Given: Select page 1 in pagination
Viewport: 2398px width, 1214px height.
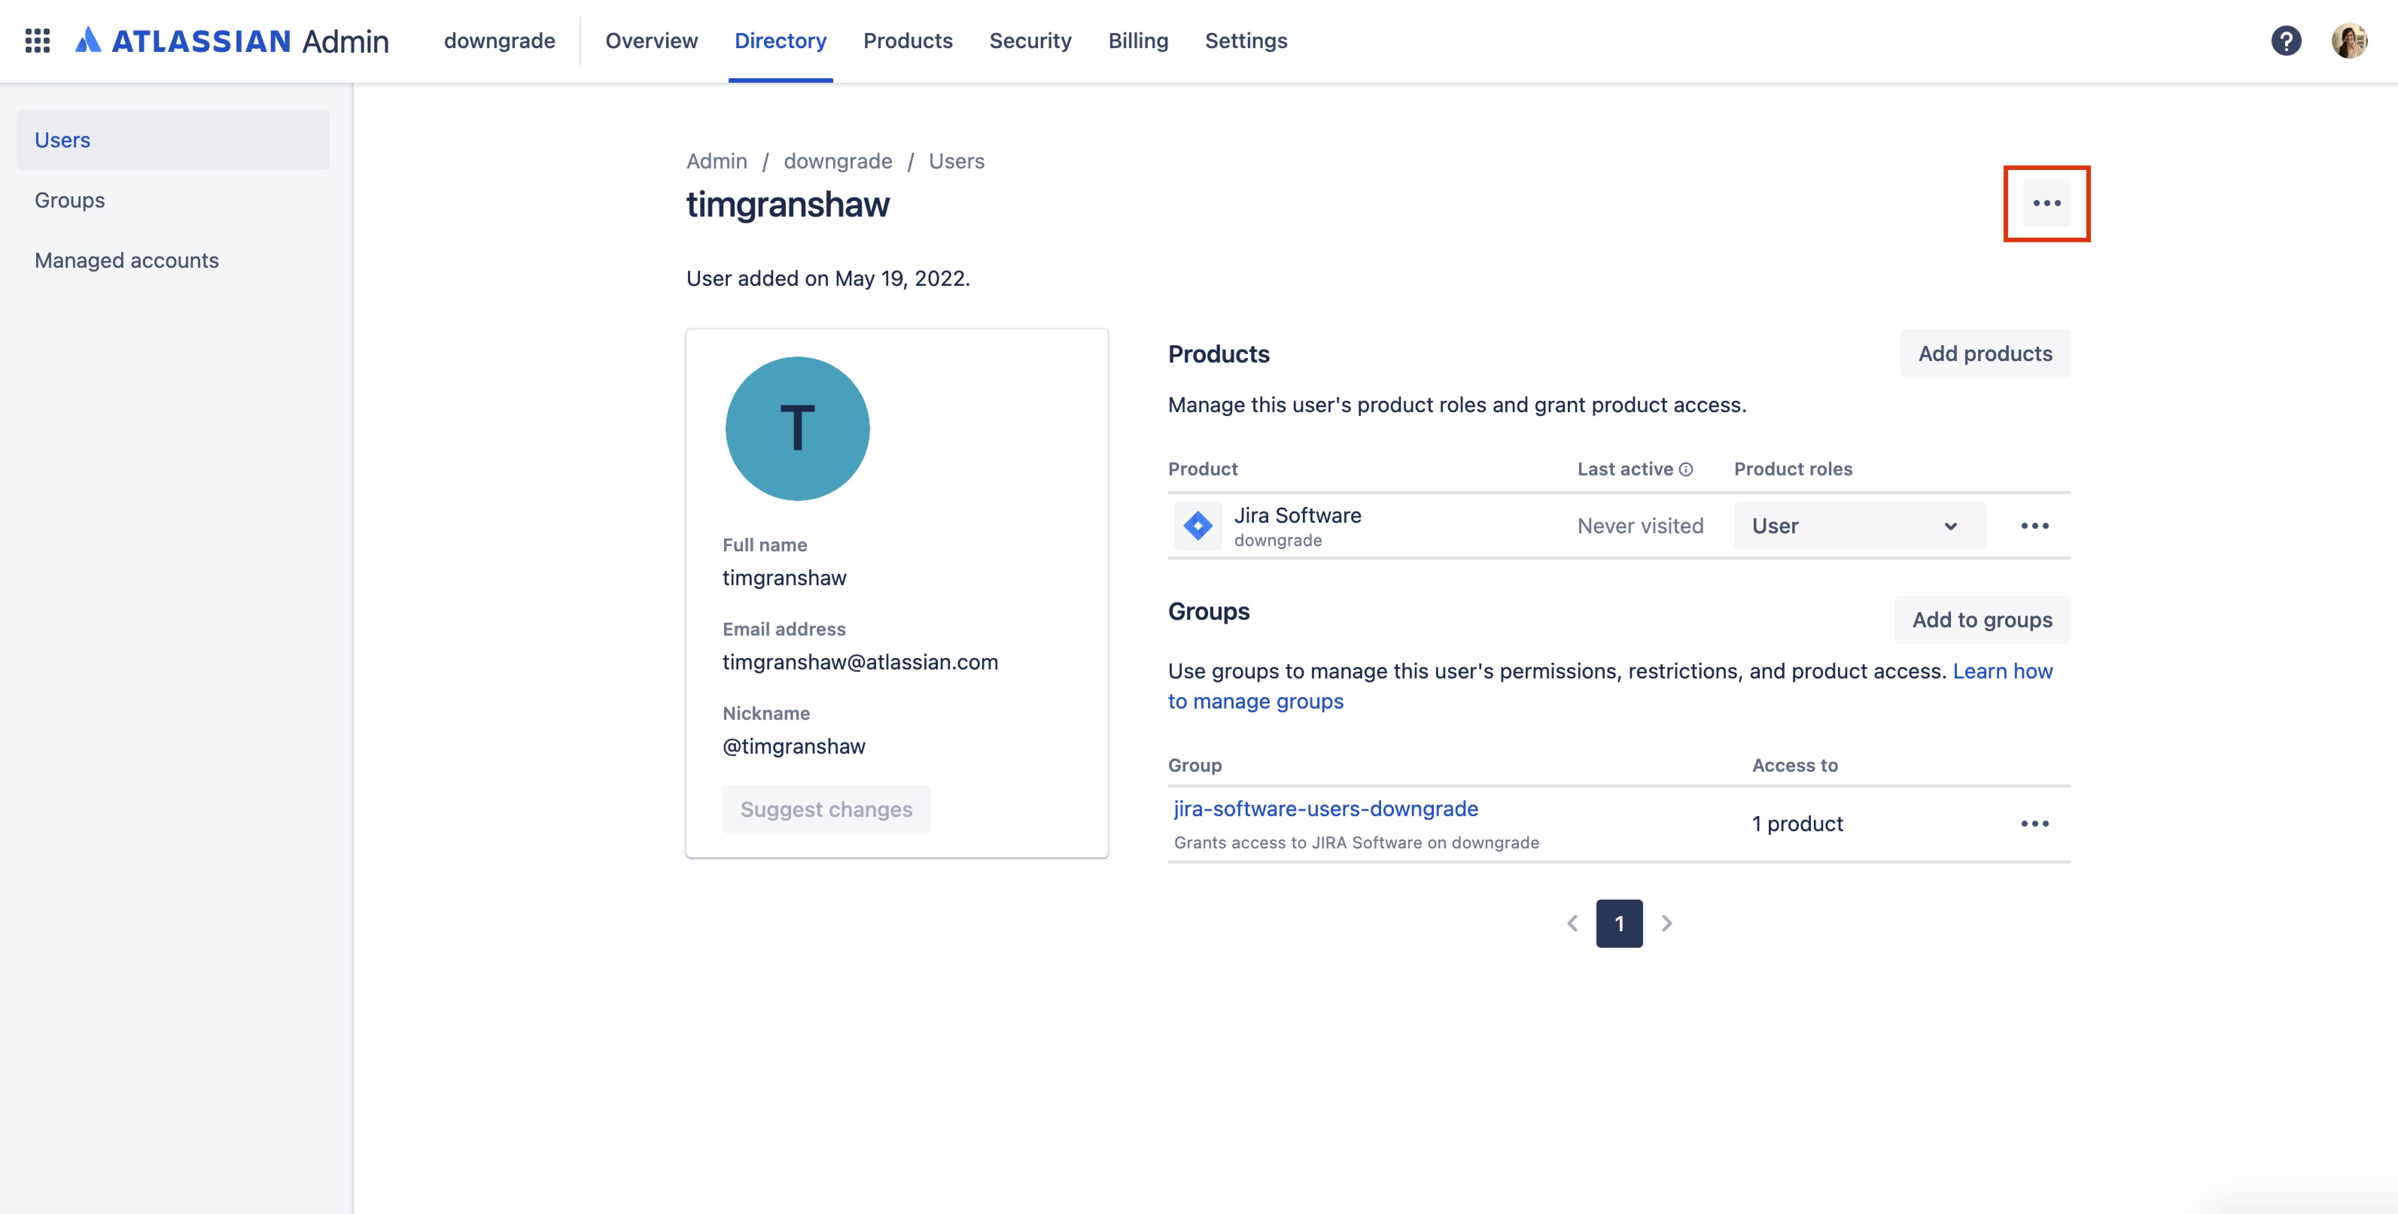Looking at the screenshot, I should (x=1619, y=923).
